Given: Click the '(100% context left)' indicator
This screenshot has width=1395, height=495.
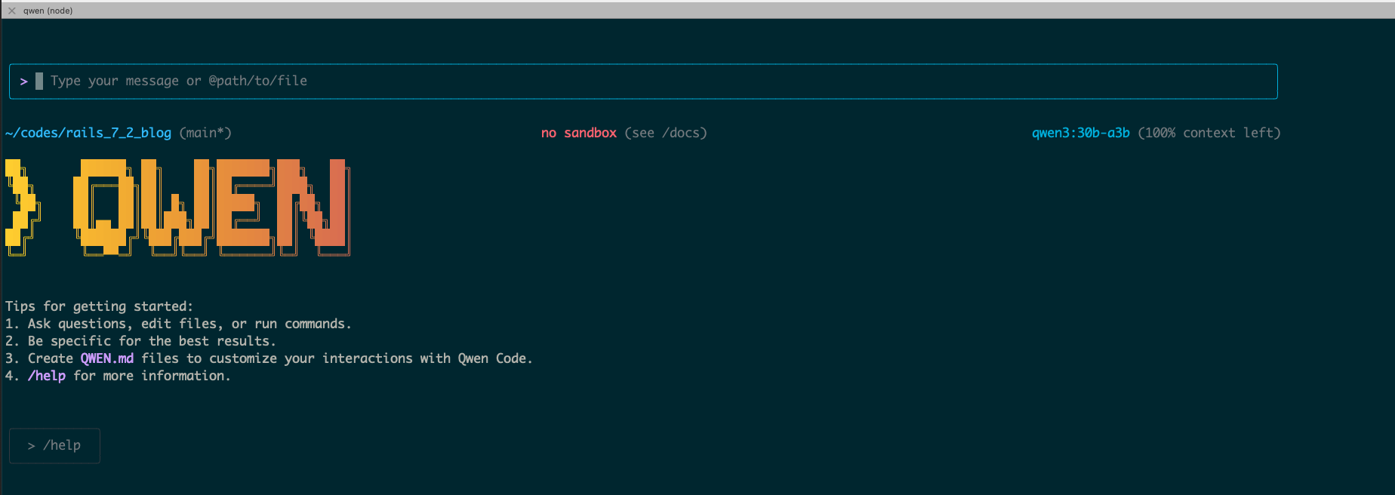Looking at the screenshot, I should click(x=1209, y=133).
